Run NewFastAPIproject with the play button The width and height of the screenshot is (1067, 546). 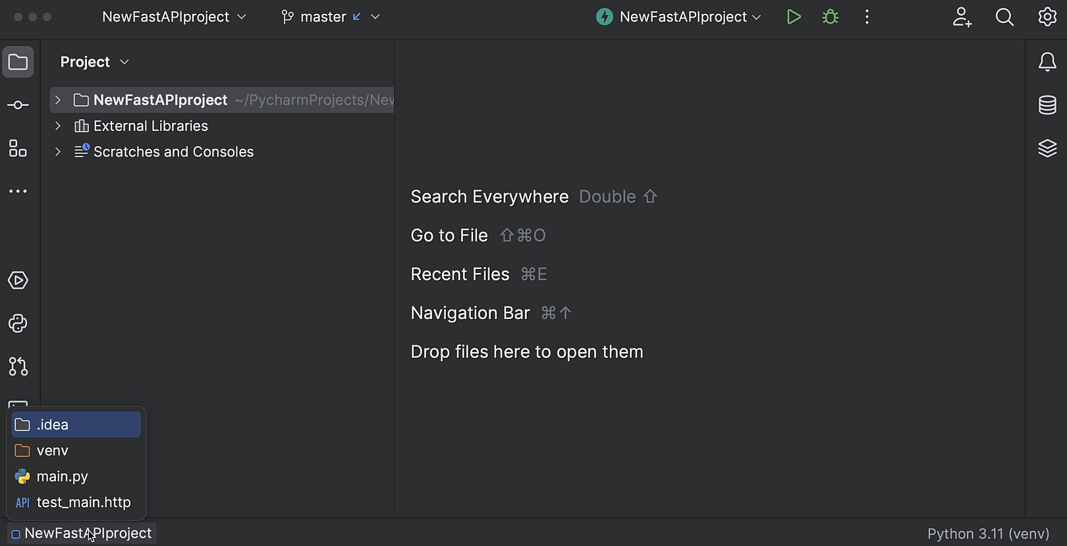click(x=794, y=17)
